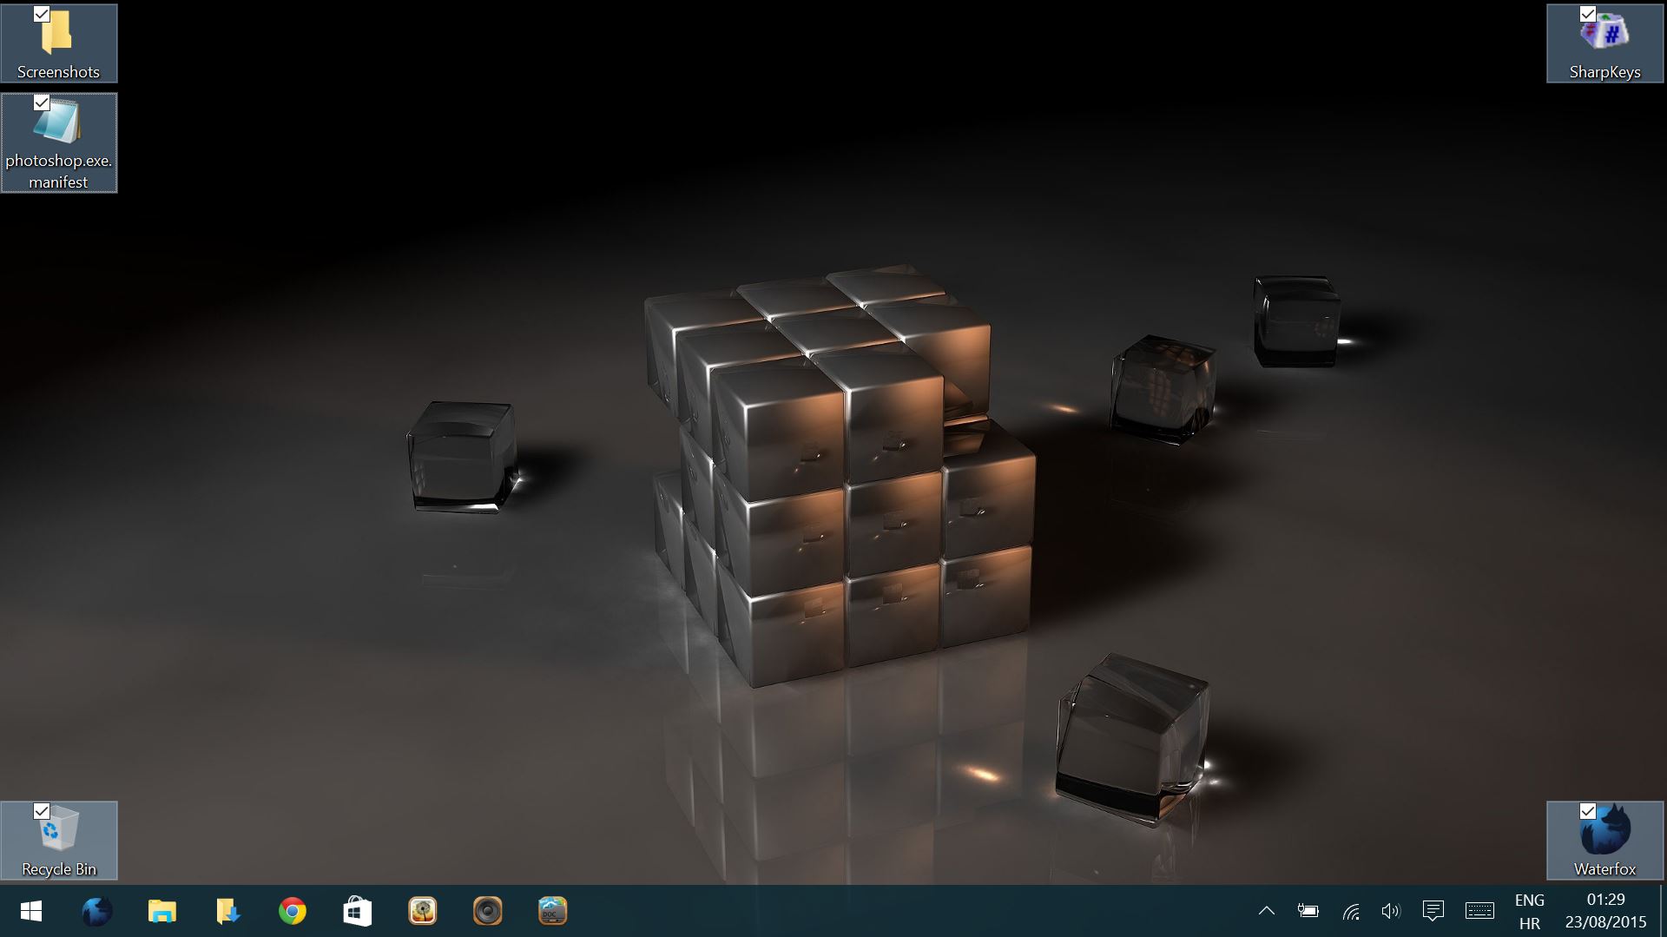Select the Recycle Bin desktop icon
The height and width of the screenshot is (937, 1667).
pyautogui.click(x=59, y=841)
